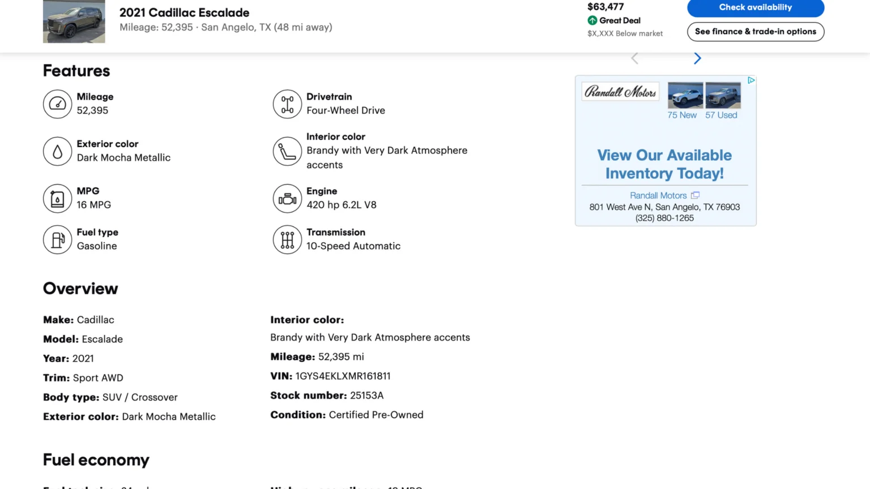
Task: Click the 2021 Cadillac Escalade title
Action: pos(184,12)
